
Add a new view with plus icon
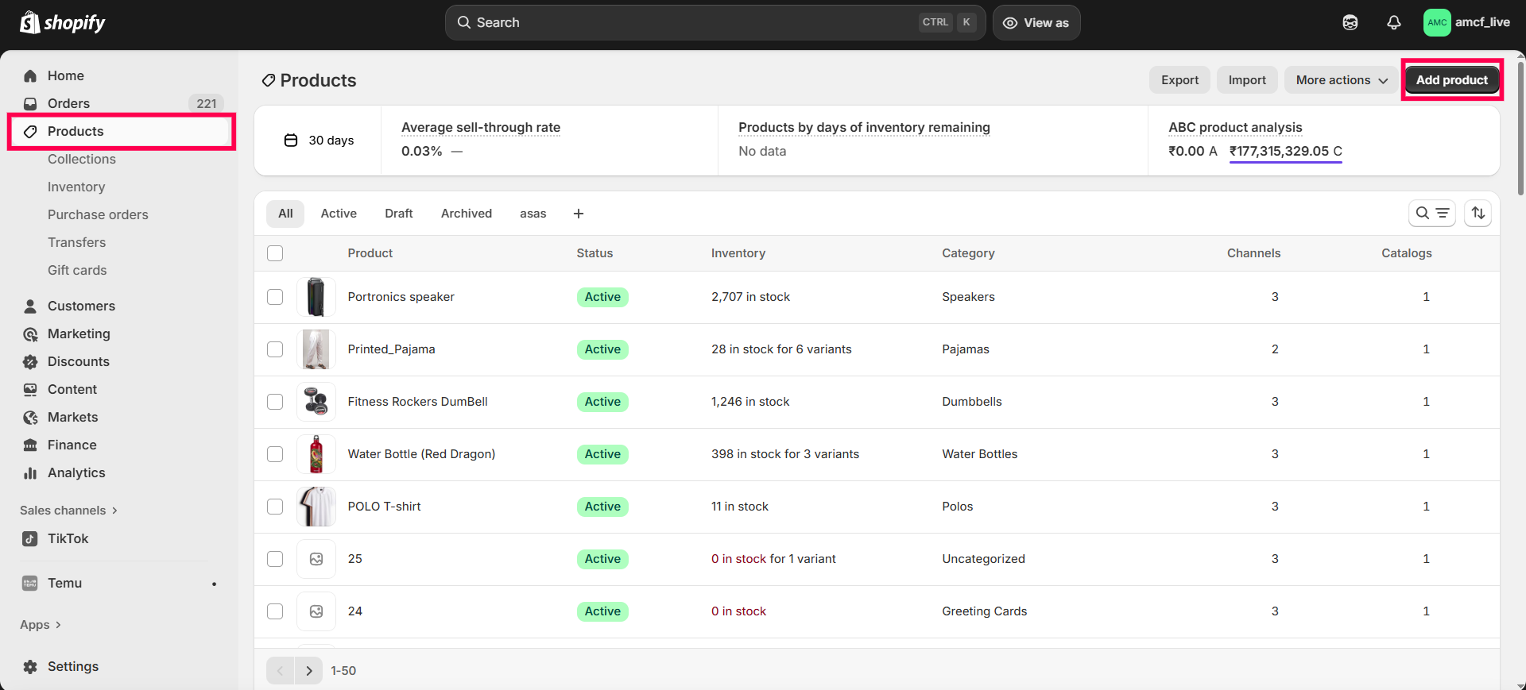(x=579, y=214)
